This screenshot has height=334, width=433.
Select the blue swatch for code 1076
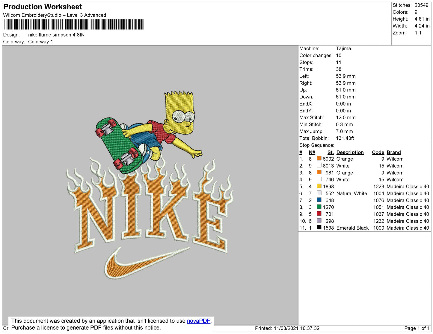[319, 200]
